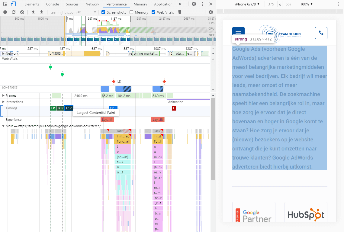344x232 pixels.
Task: Select the 104.2 ms frame
Action: [x=124, y=96]
